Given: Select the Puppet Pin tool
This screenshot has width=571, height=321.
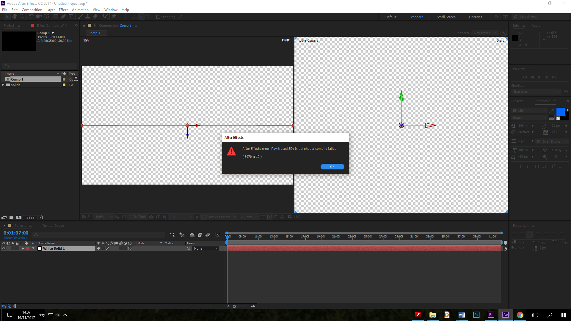Looking at the screenshot, I should point(114,17).
